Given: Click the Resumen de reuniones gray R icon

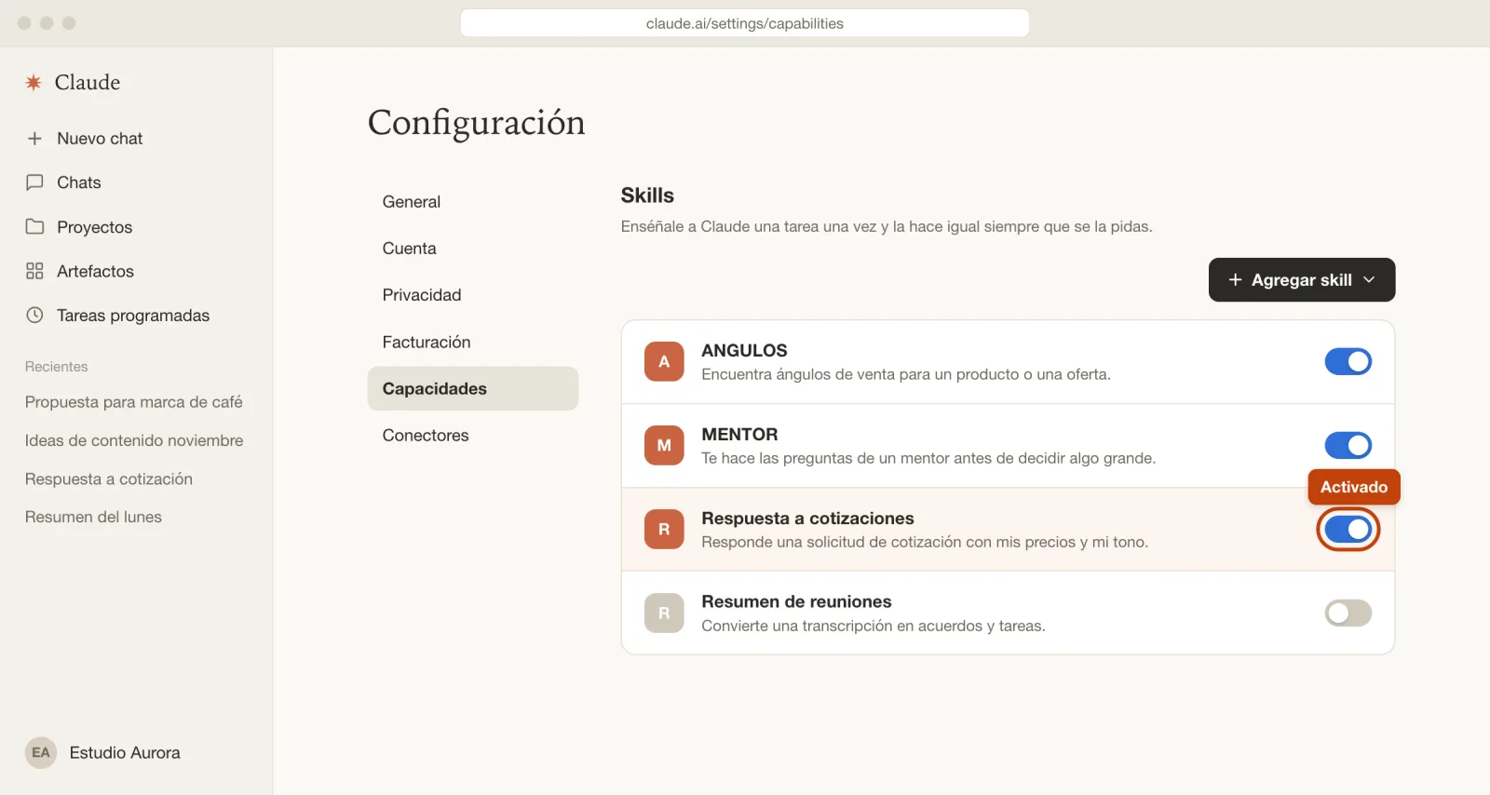Looking at the screenshot, I should point(664,613).
